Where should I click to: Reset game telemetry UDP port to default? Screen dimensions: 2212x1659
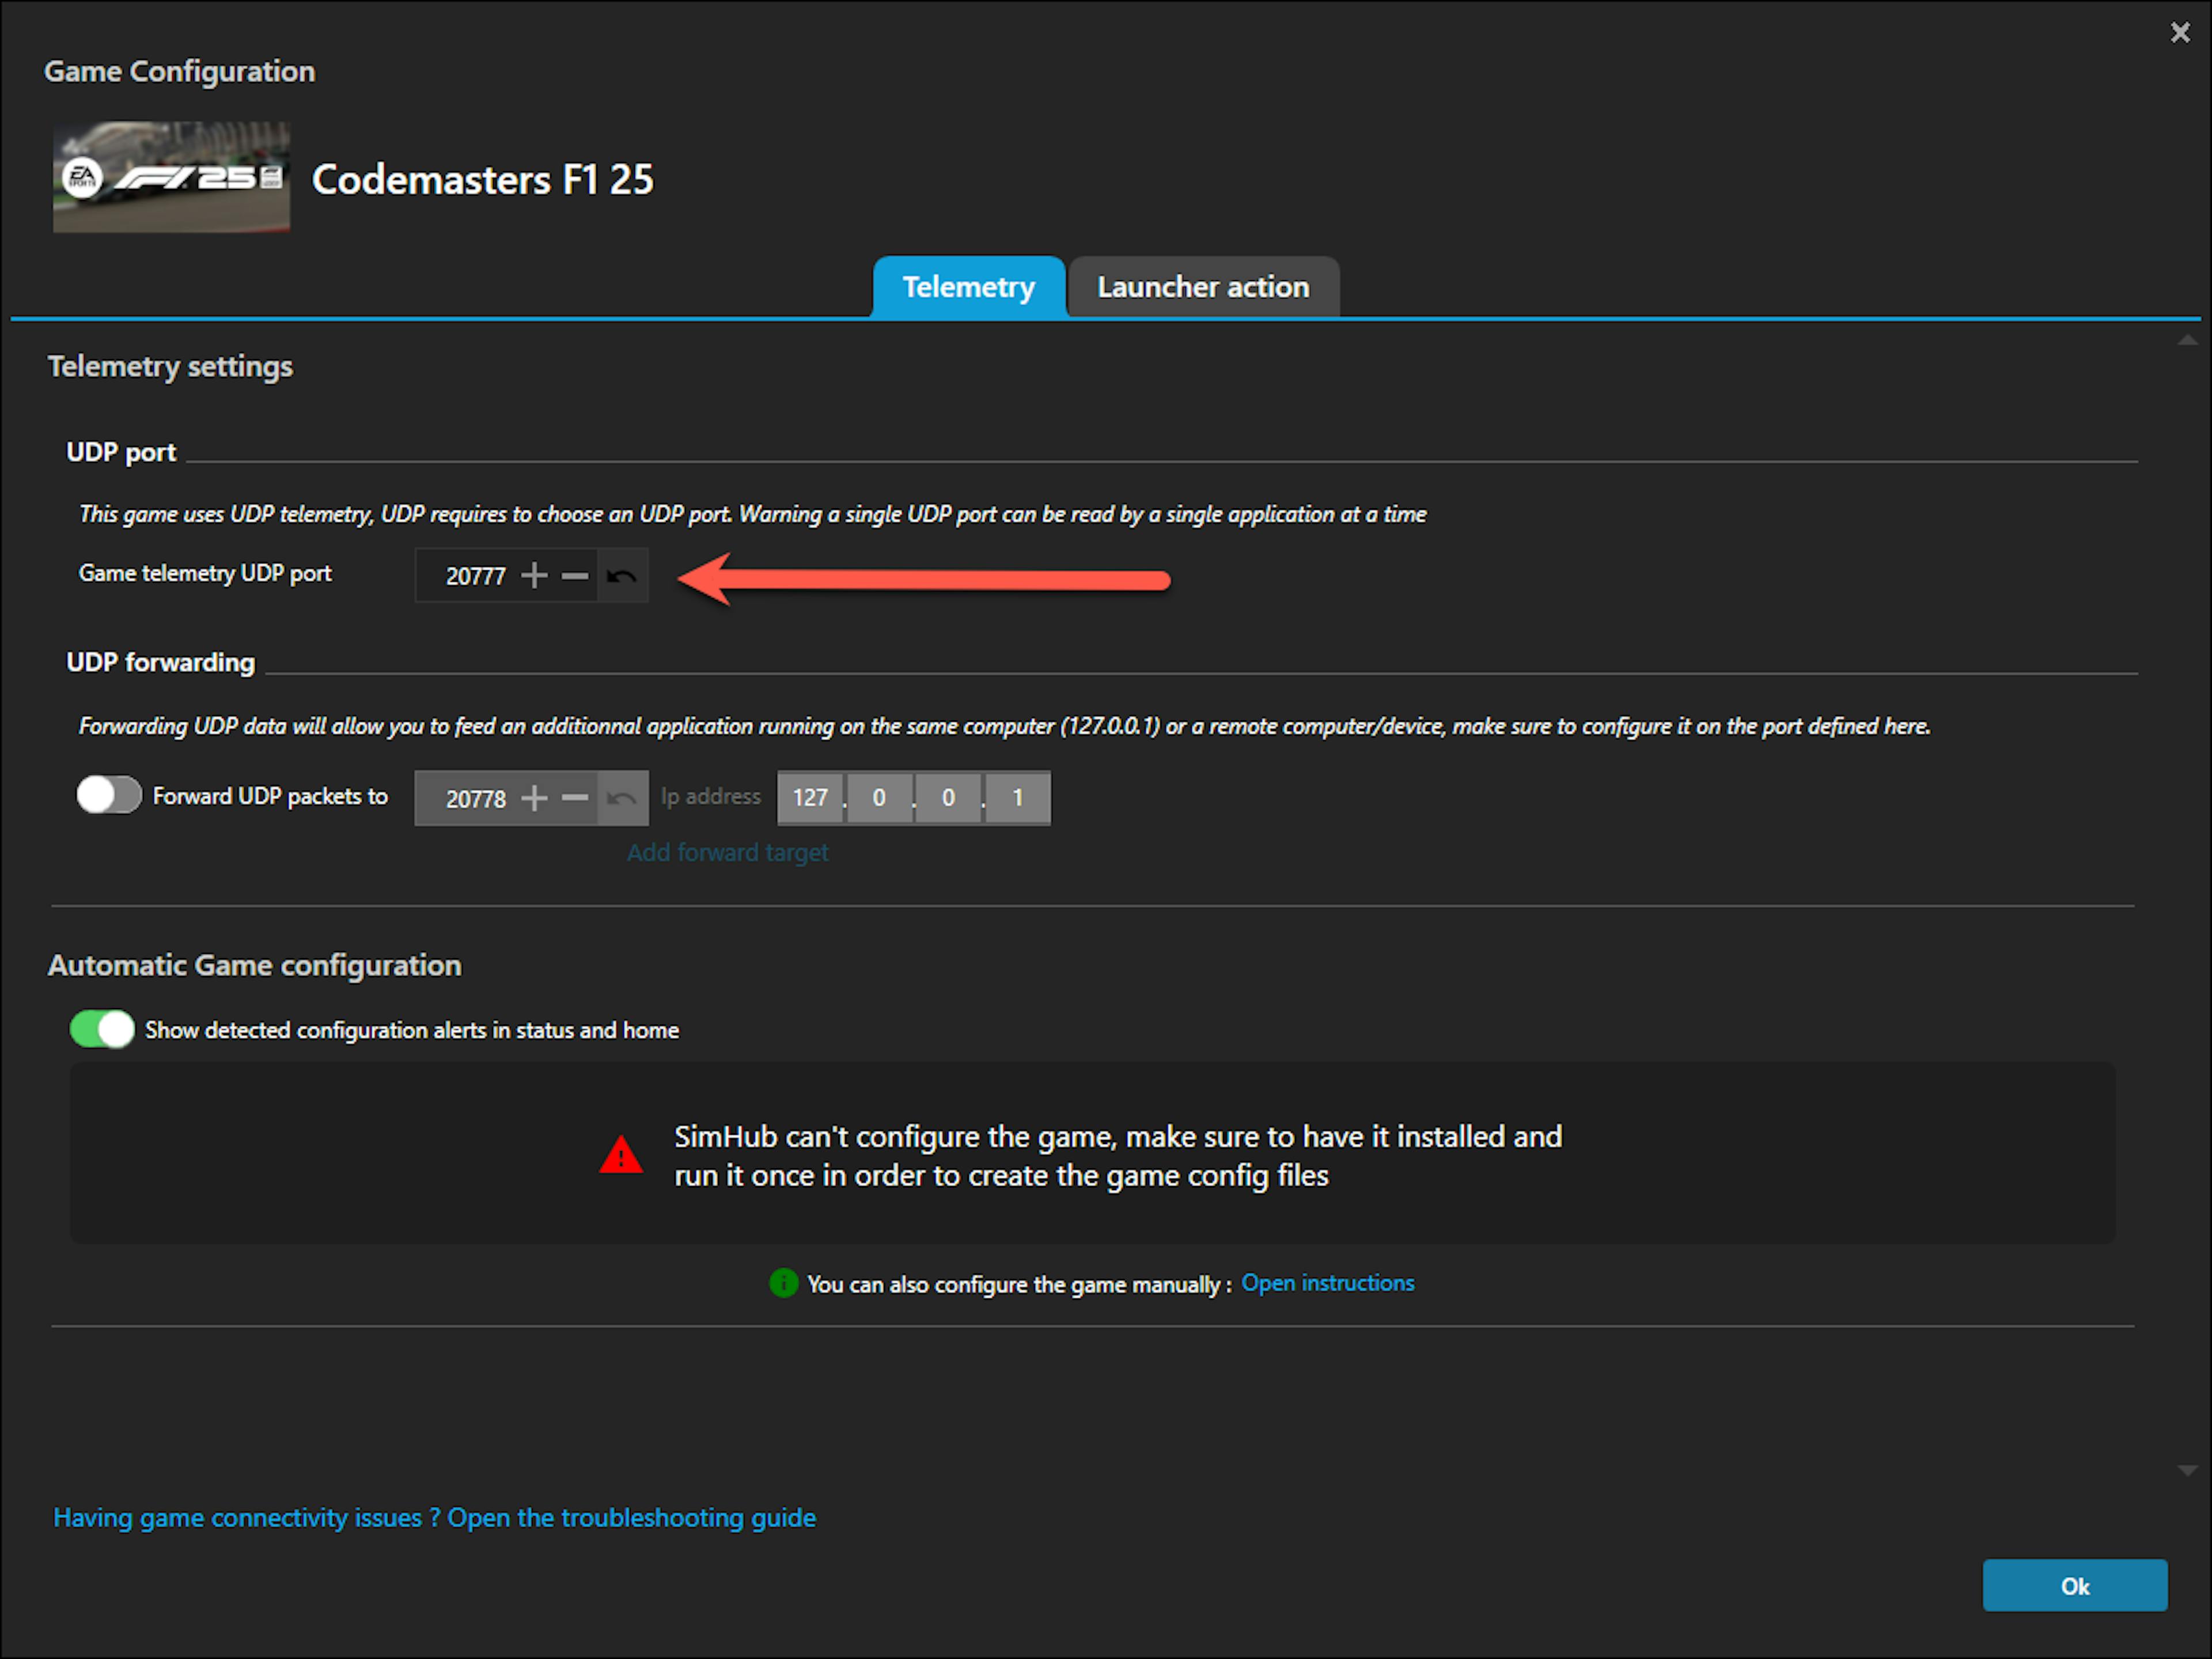622,576
